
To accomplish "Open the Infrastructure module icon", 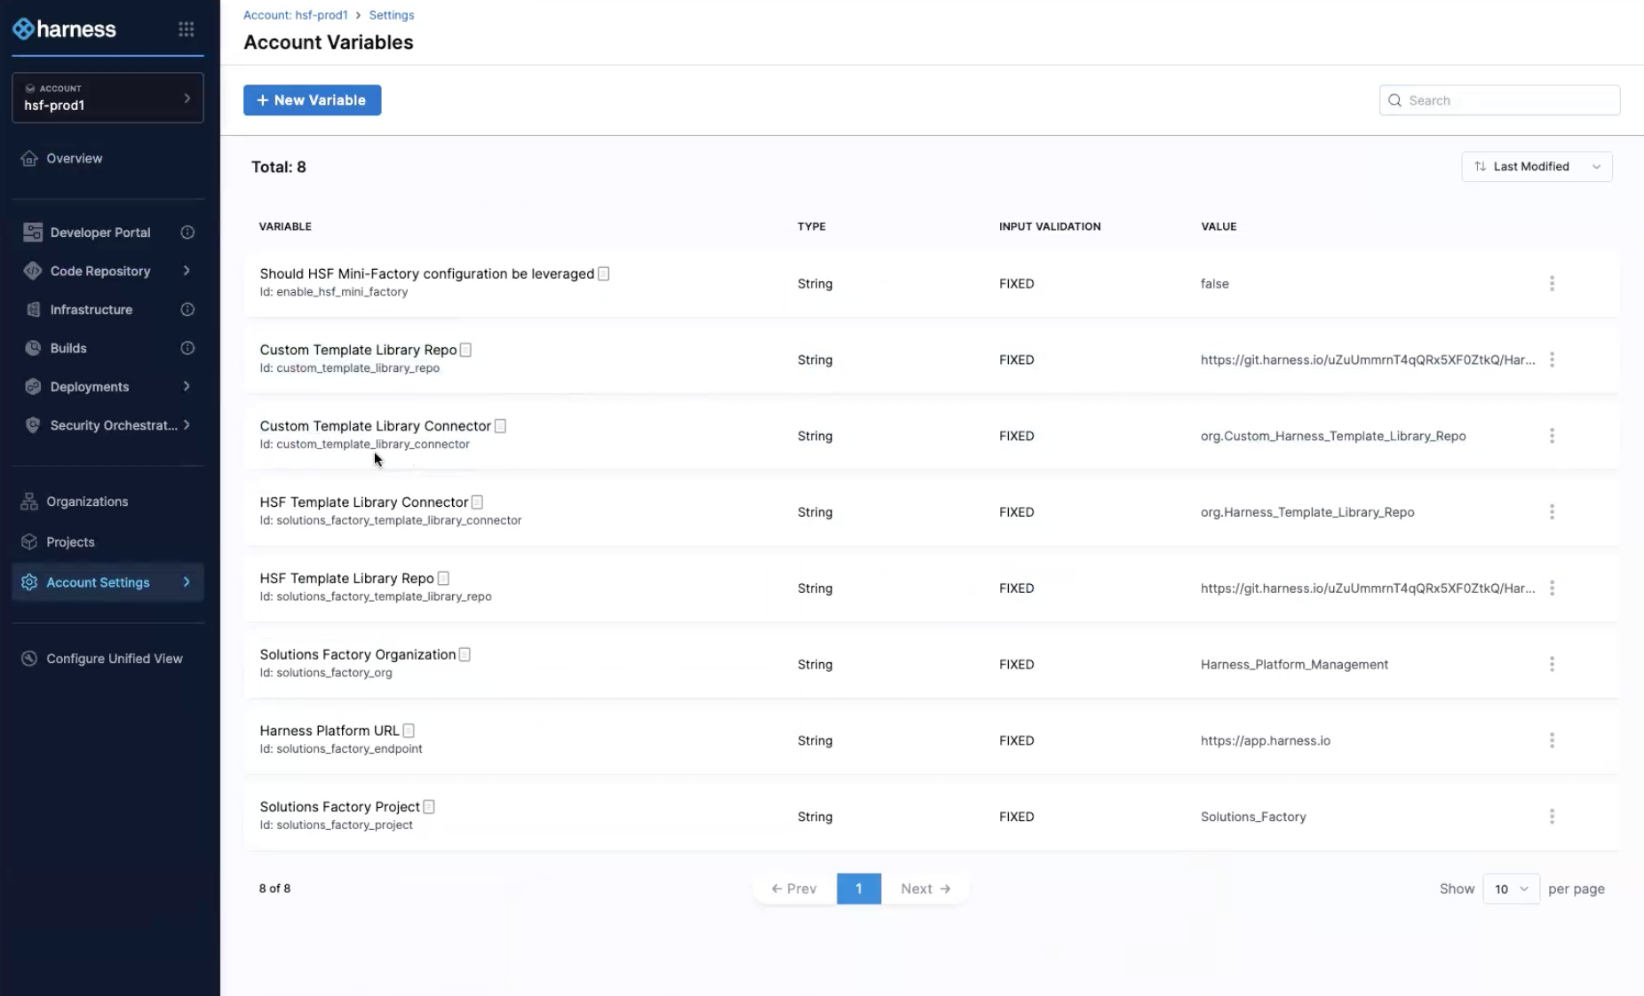I will pyautogui.click(x=33, y=310).
